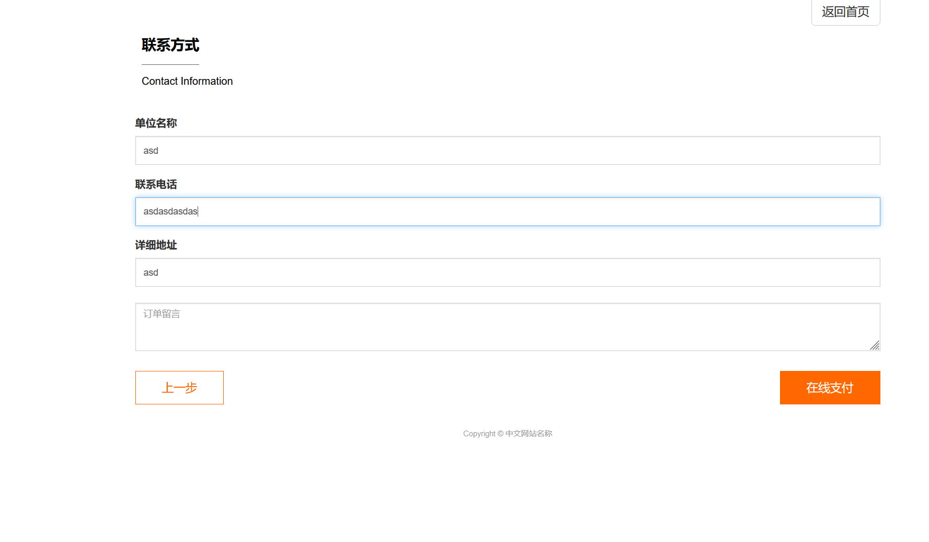Click the textarea resize handle
The width and height of the screenshot is (929, 542).
coord(875,345)
